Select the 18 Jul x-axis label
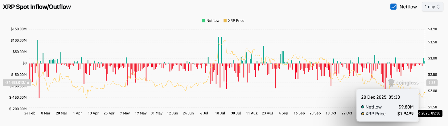 220,113
